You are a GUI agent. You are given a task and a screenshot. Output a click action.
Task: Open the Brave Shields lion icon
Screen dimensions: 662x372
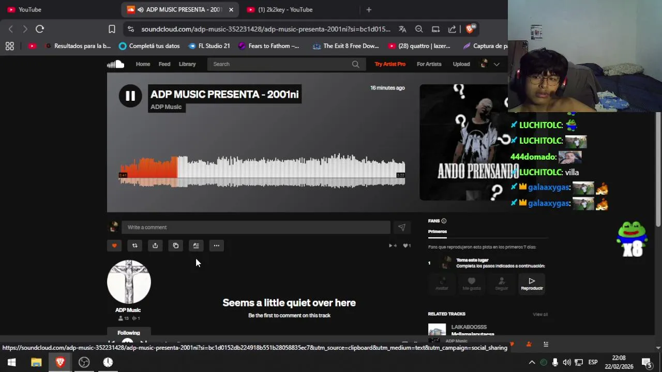click(x=470, y=29)
